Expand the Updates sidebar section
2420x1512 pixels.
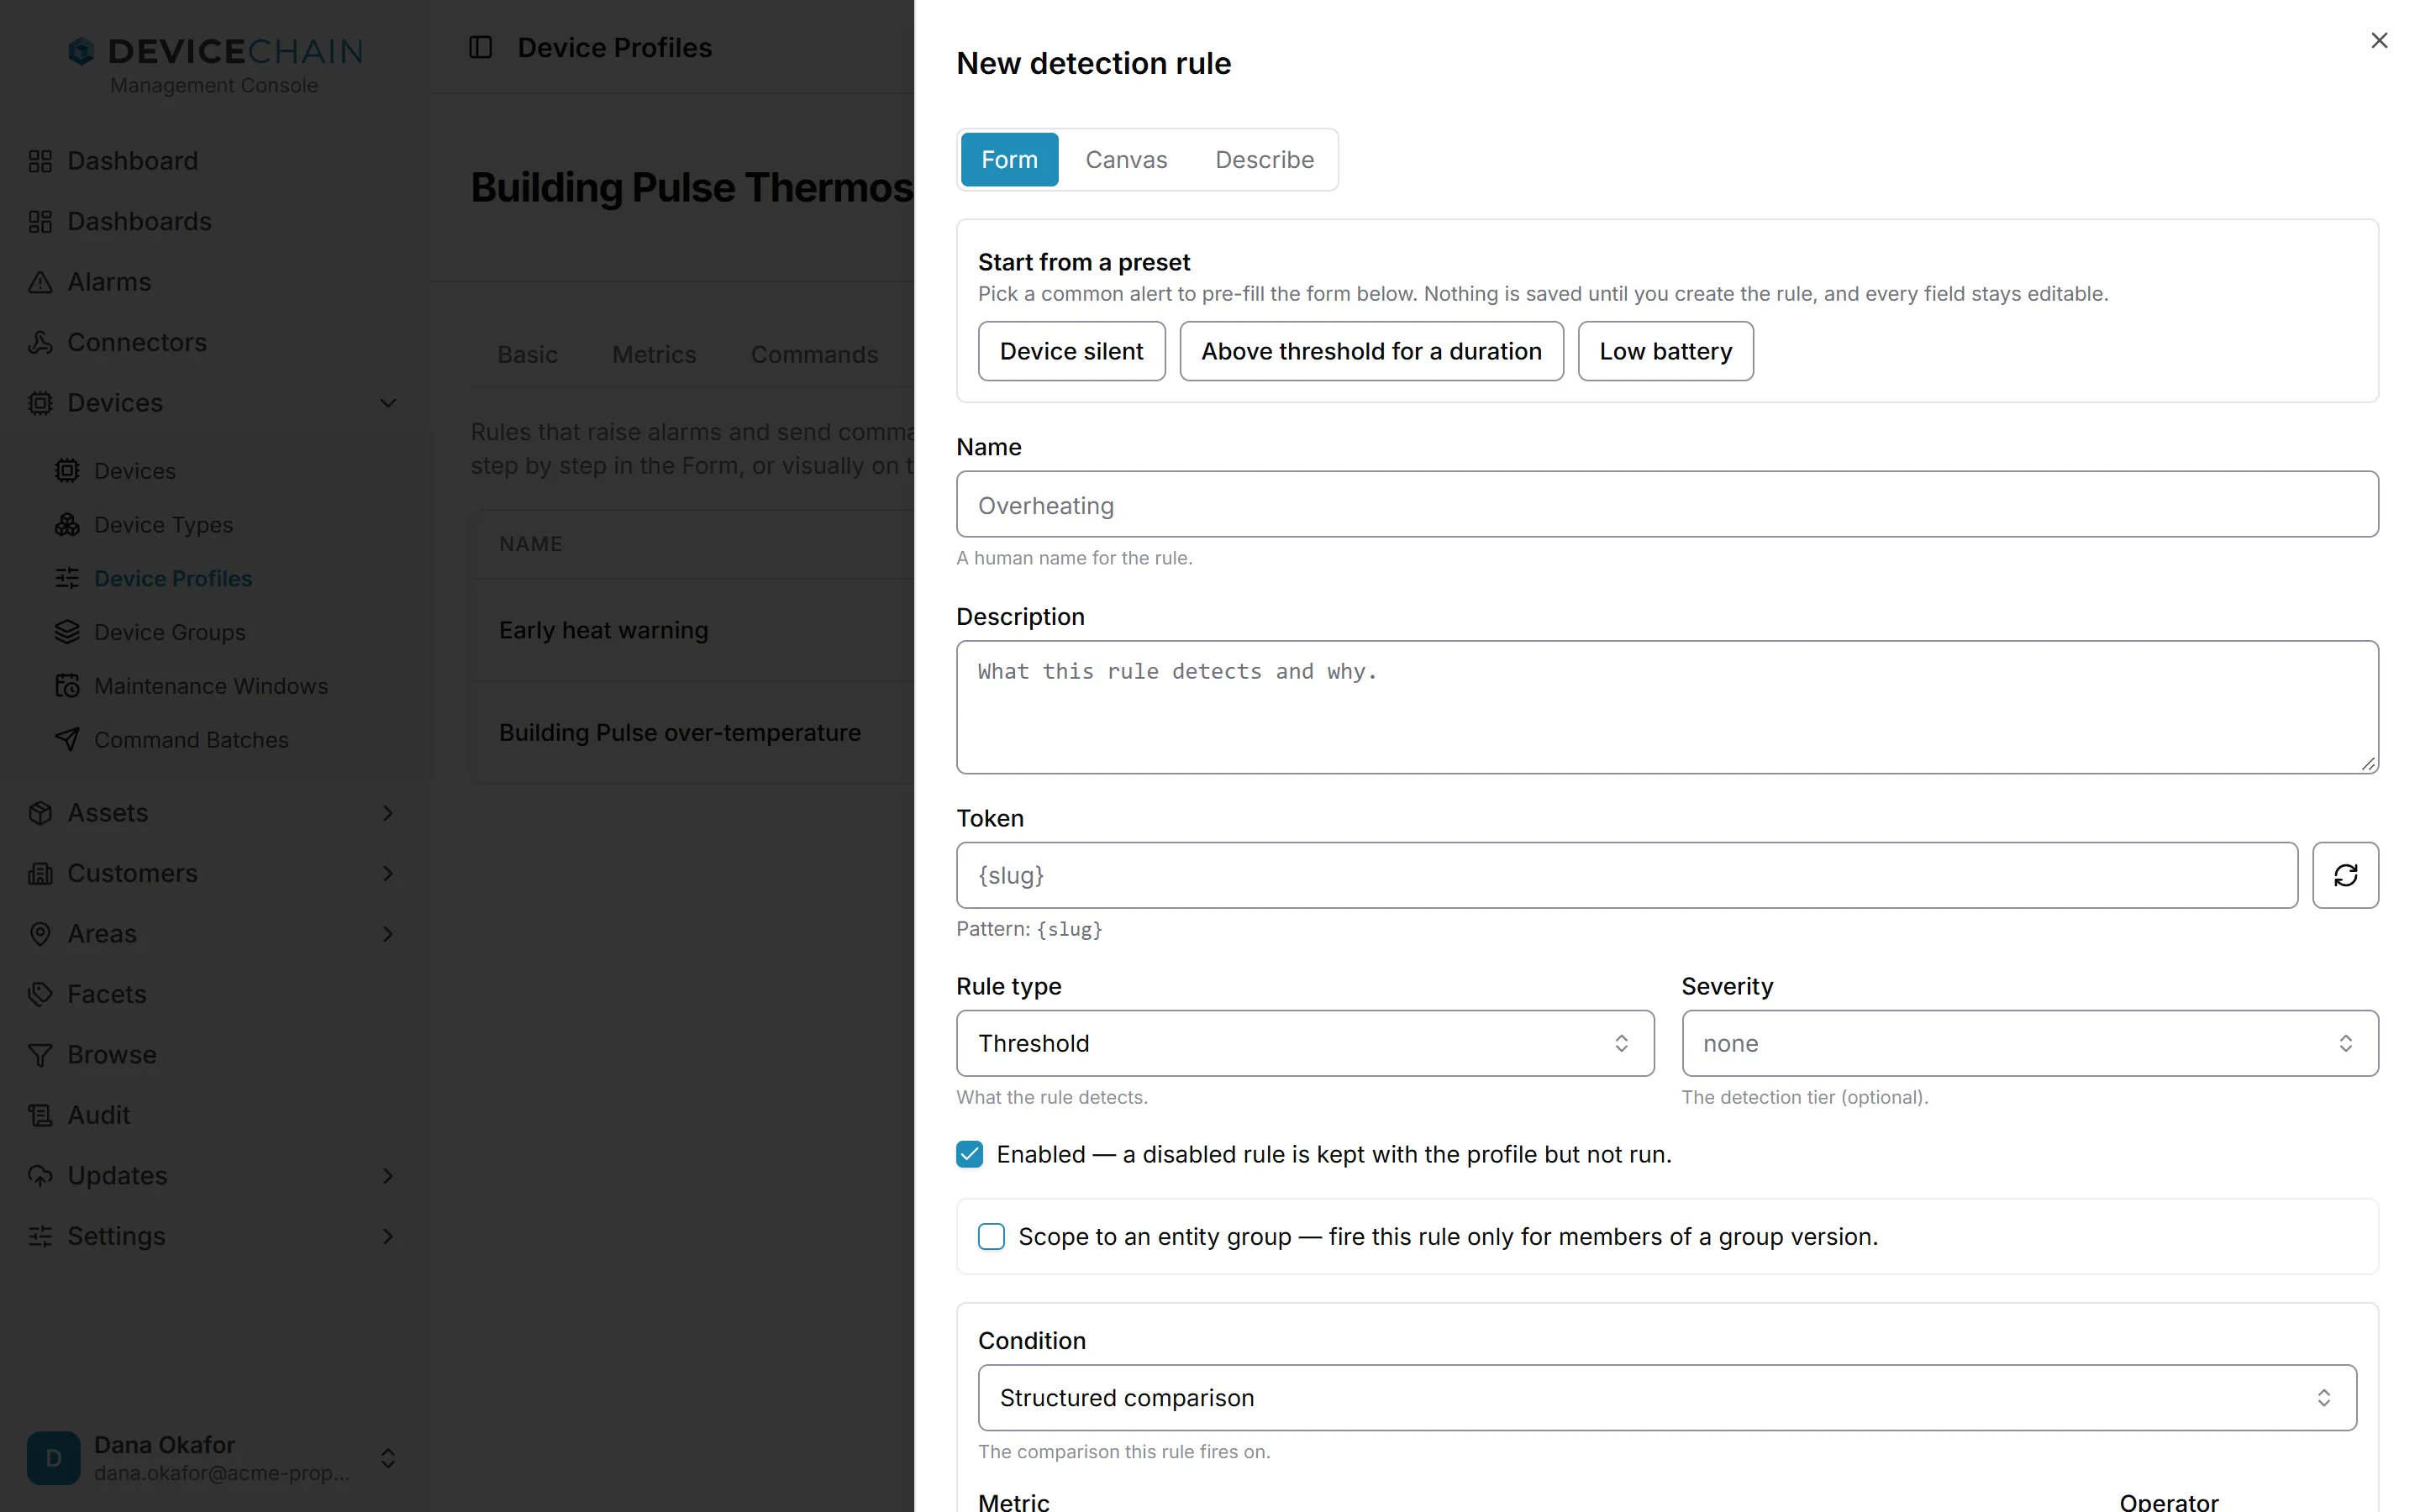388,1176
